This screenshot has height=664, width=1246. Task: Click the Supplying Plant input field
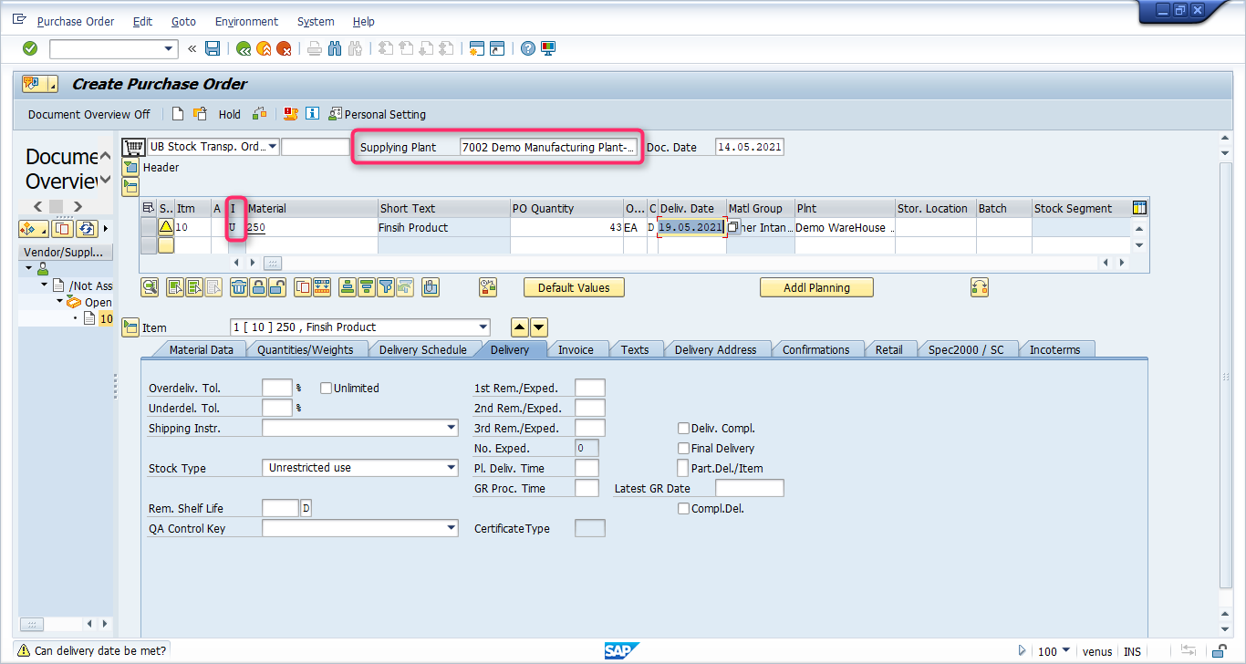pyautogui.click(x=549, y=147)
